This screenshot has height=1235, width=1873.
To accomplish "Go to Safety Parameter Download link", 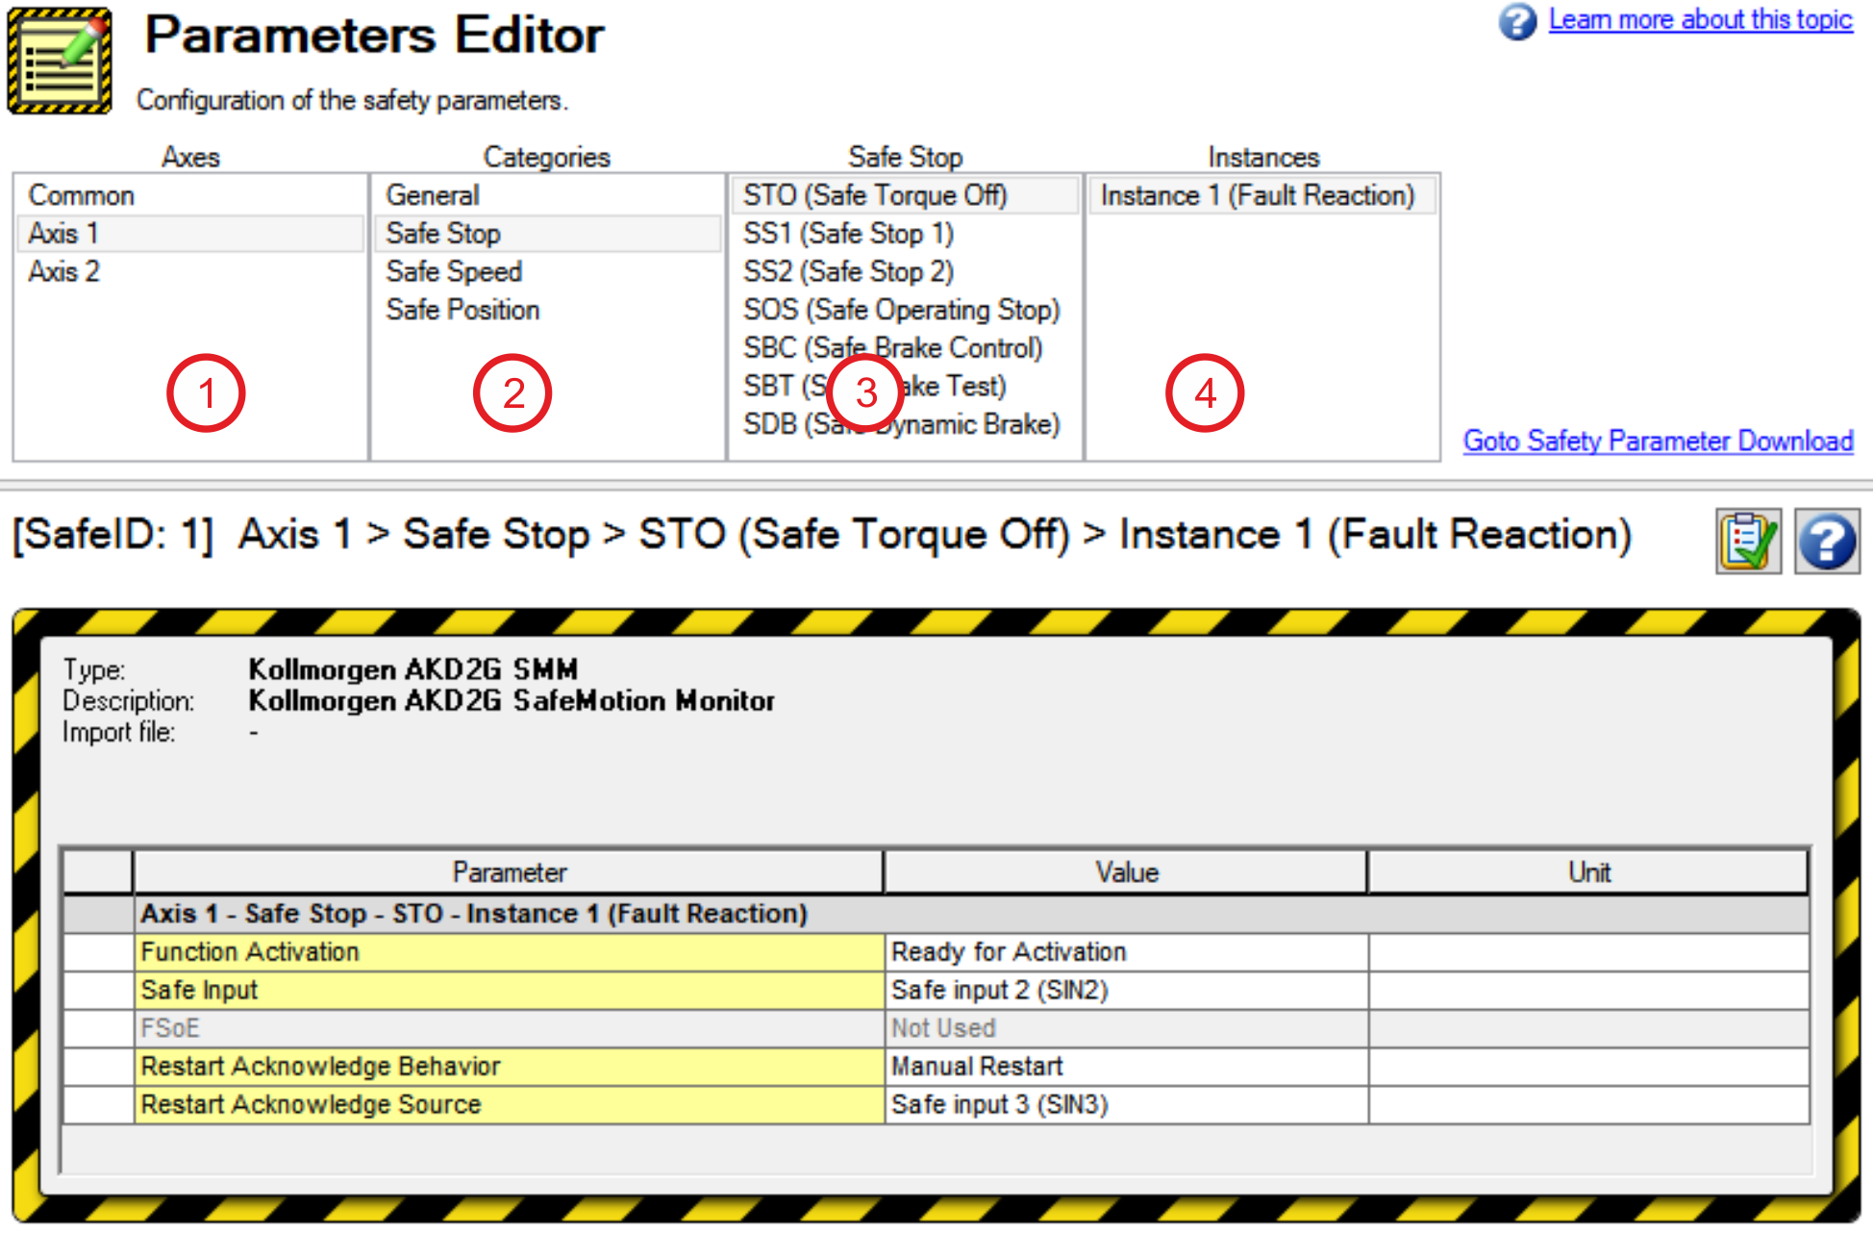I will click(x=1658, y=441).
